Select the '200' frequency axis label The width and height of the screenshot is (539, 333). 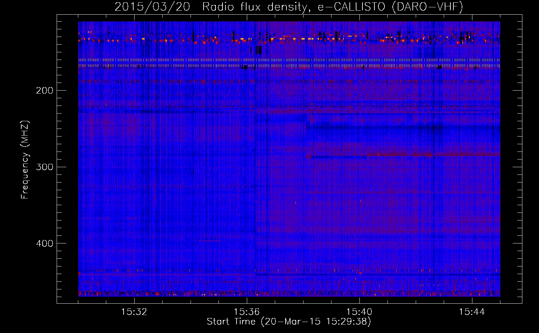[x=45, y=91]
